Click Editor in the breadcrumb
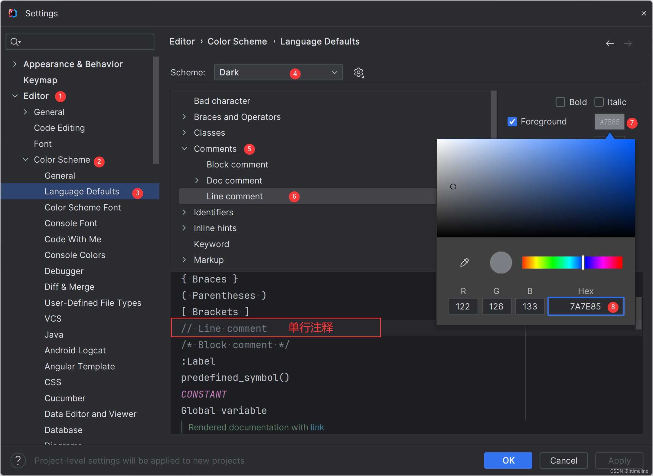This screenshot has width=653, height=476. [182, 41]
